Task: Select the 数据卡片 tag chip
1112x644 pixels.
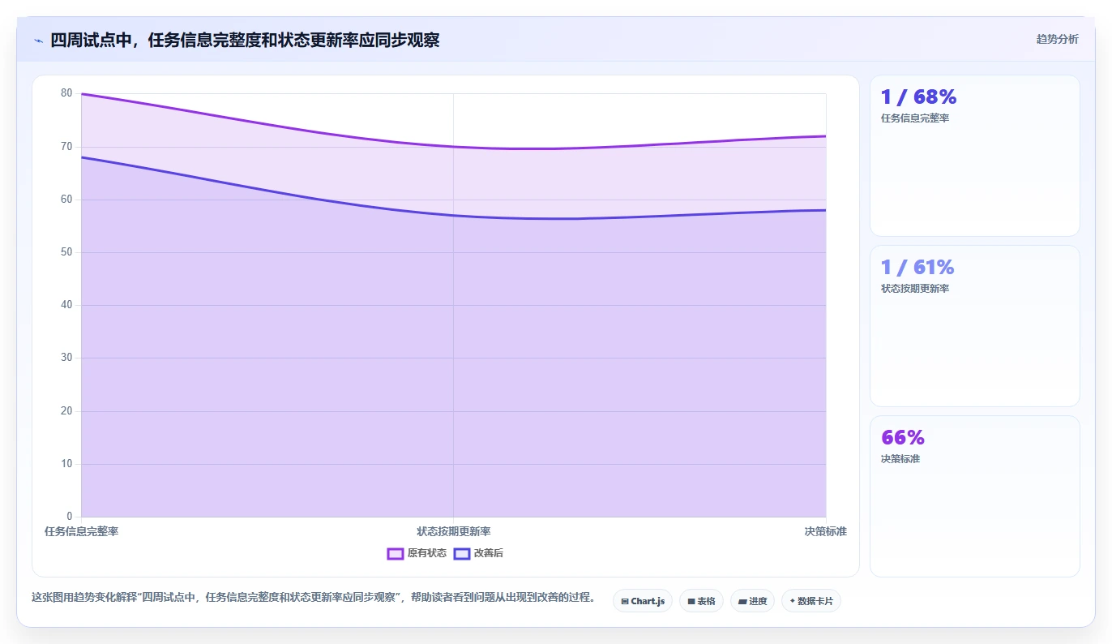Action: [x=811, y=601]
